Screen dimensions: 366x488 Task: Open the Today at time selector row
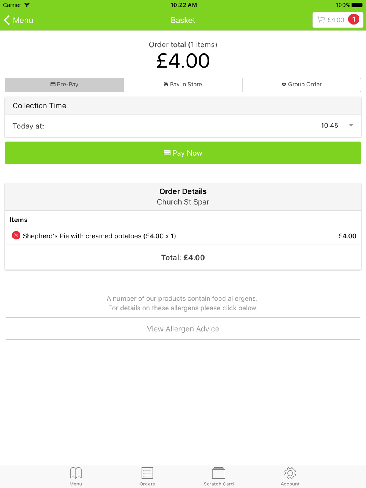pos(183,126)
